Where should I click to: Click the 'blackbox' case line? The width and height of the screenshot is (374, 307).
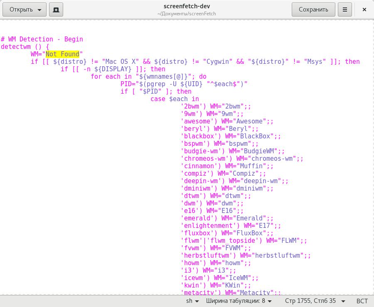[231, 136]
